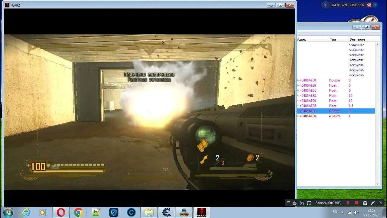Mute sound via the tray volume icon

356,212
